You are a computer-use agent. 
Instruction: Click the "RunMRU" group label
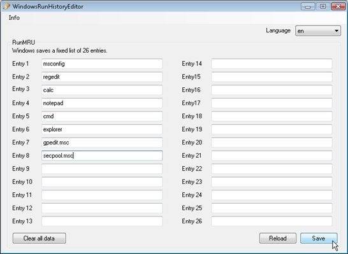coord(24,42)
